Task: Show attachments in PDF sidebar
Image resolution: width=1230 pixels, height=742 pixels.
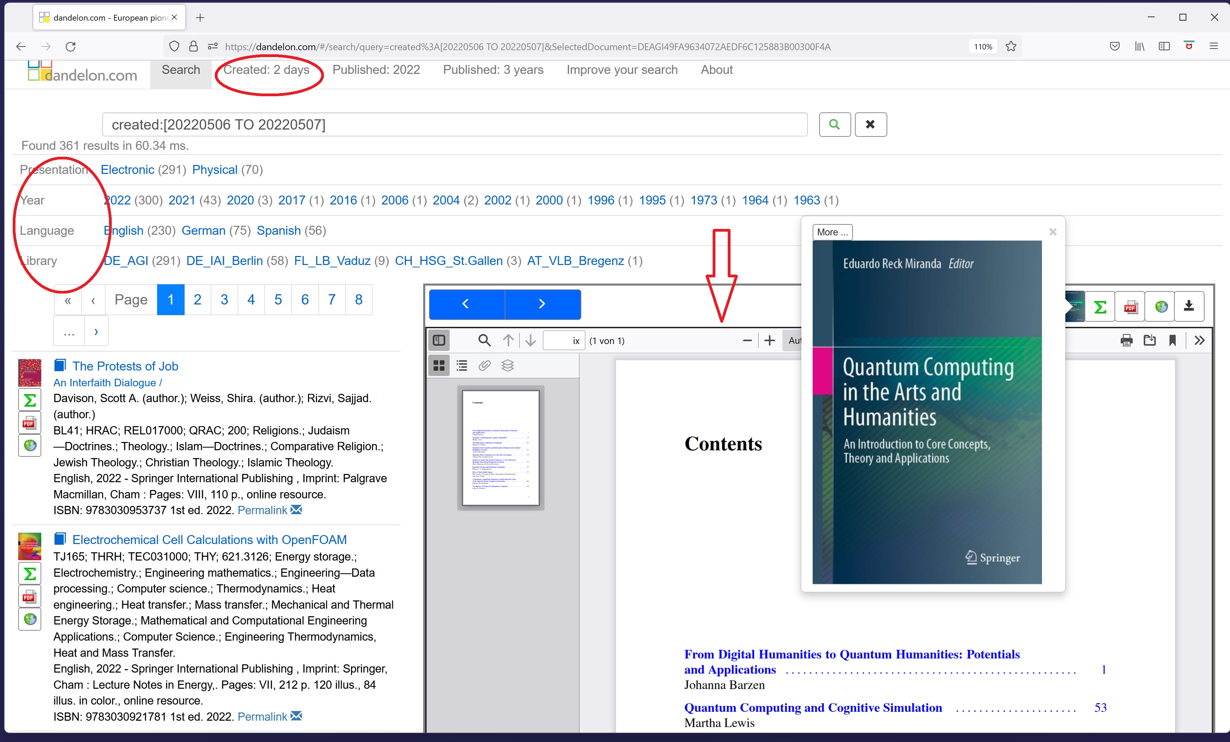Action: (x=485, y=366)
